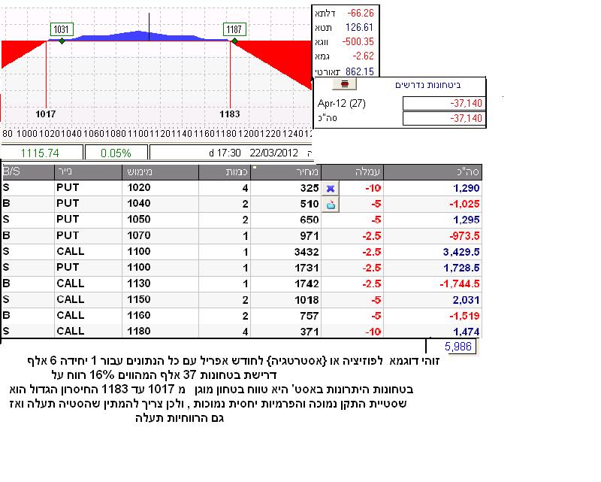The width and height of the screenshot is (601, 482).
Task: Select the 1031 breakeven label on chart
Action: click(62, 29)
